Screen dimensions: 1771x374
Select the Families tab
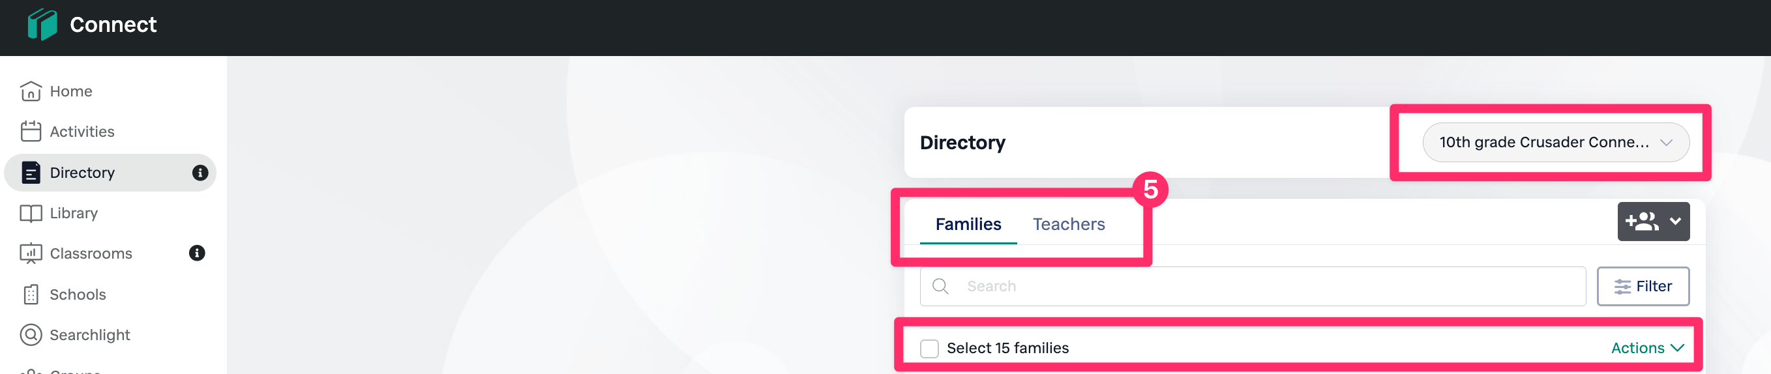click(968, 224)
